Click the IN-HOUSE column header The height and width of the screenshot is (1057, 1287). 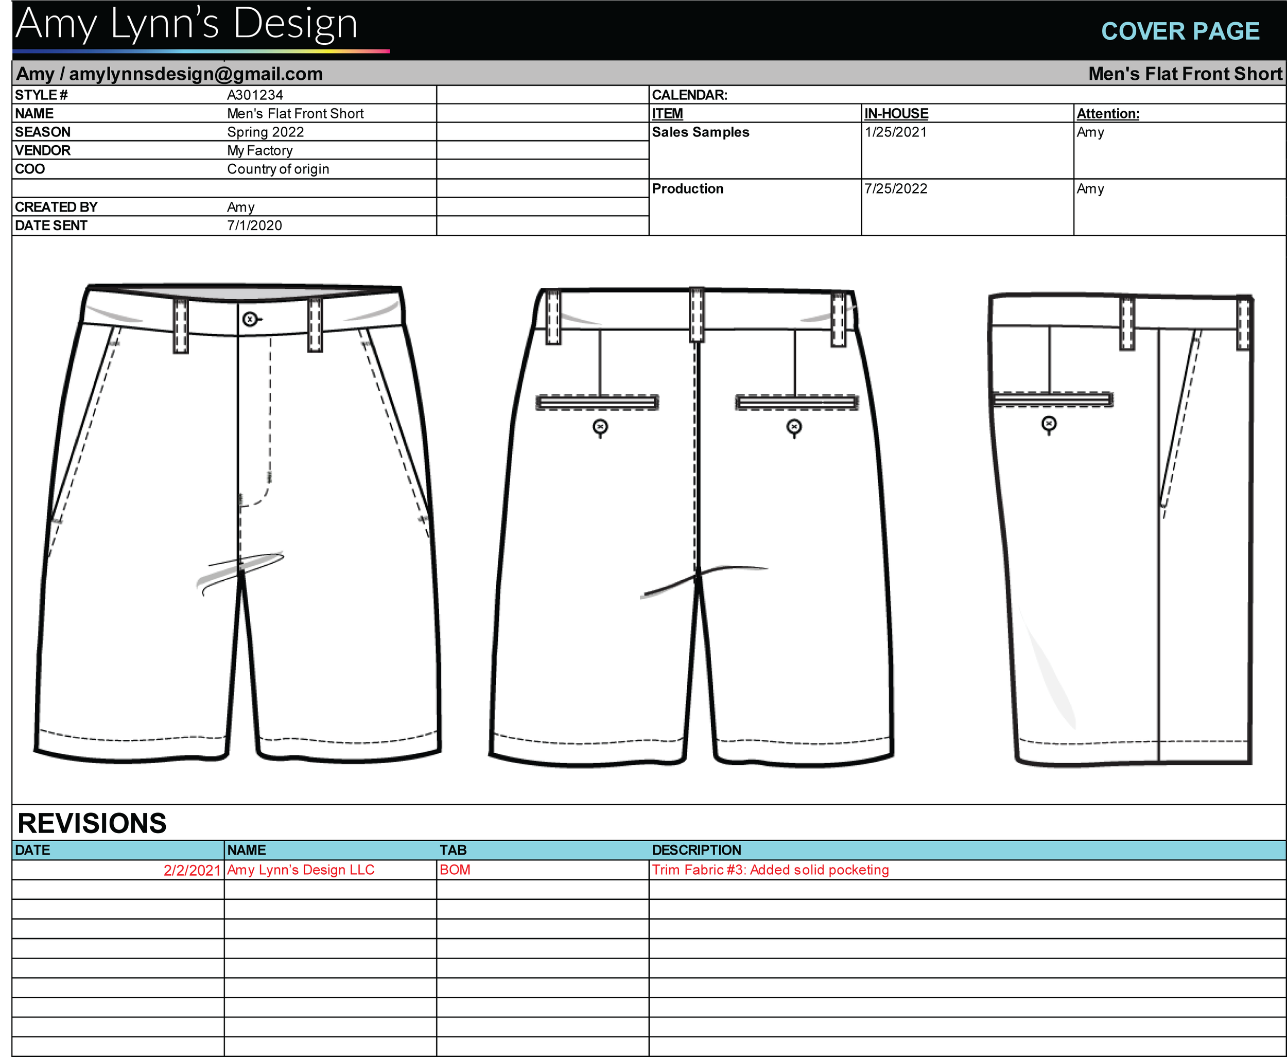coord(896,114)
